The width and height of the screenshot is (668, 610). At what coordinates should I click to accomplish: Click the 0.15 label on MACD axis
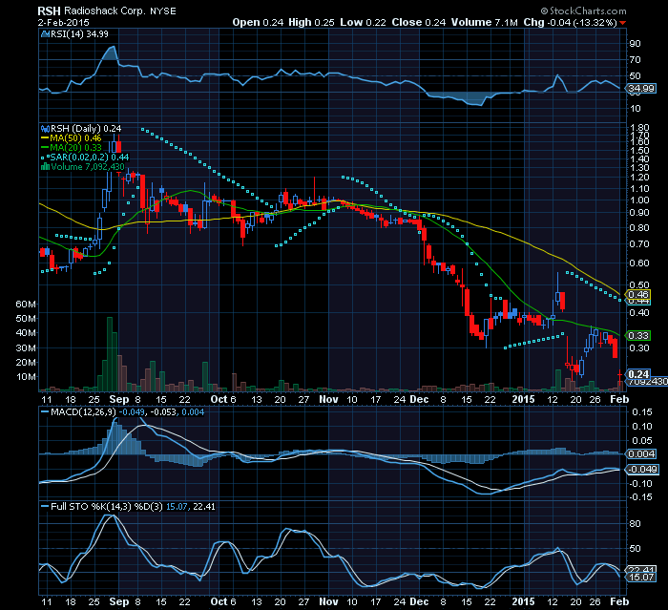[x=641, y=411]
